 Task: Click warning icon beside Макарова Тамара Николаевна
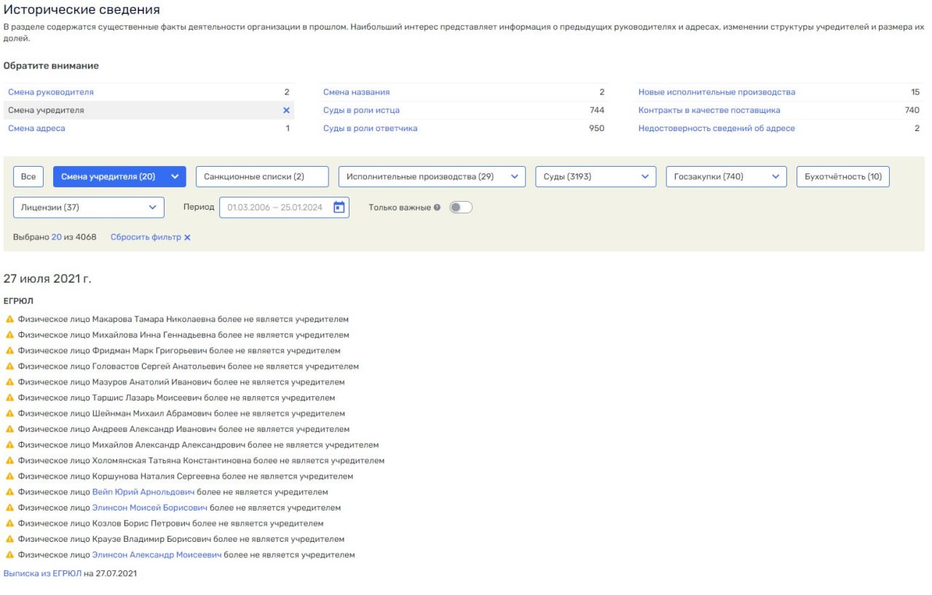point(9,320)
